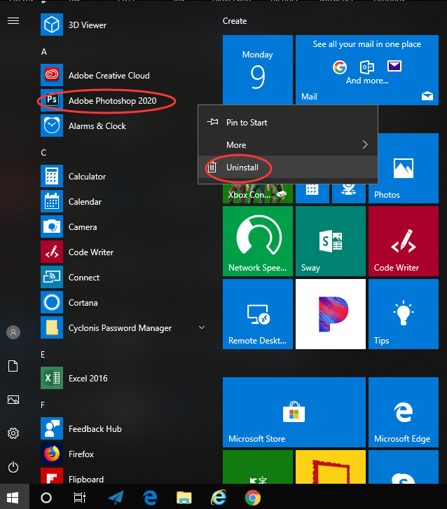Launch Excel 2016 icon
Viewport: 447px width, 509px height.
click(x=52, y=378)
